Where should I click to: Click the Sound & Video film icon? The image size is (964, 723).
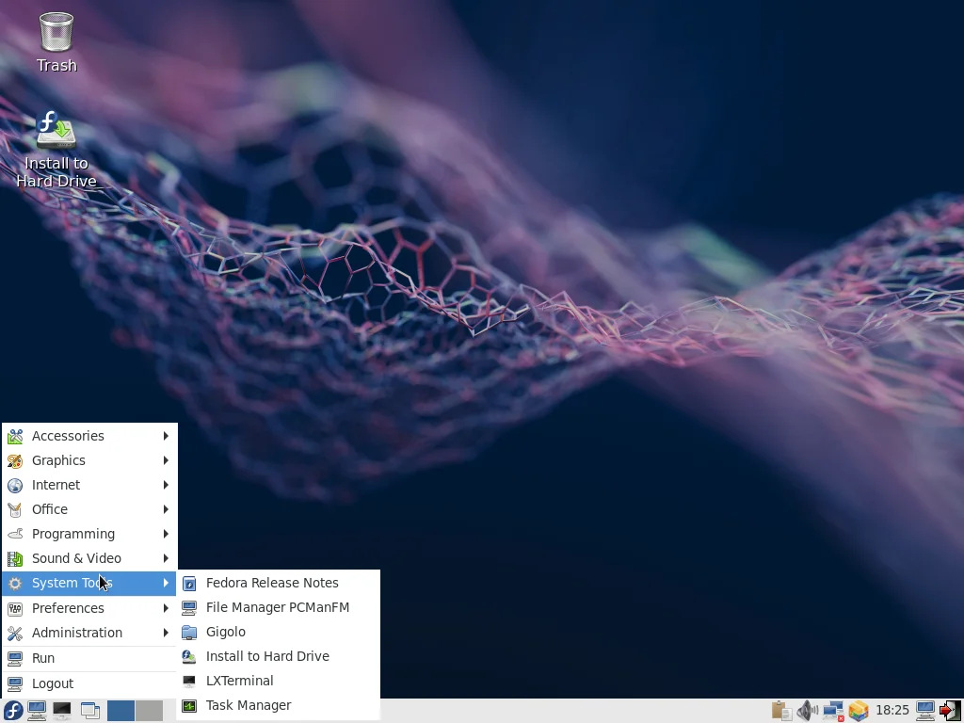click(x=15, y=559)
